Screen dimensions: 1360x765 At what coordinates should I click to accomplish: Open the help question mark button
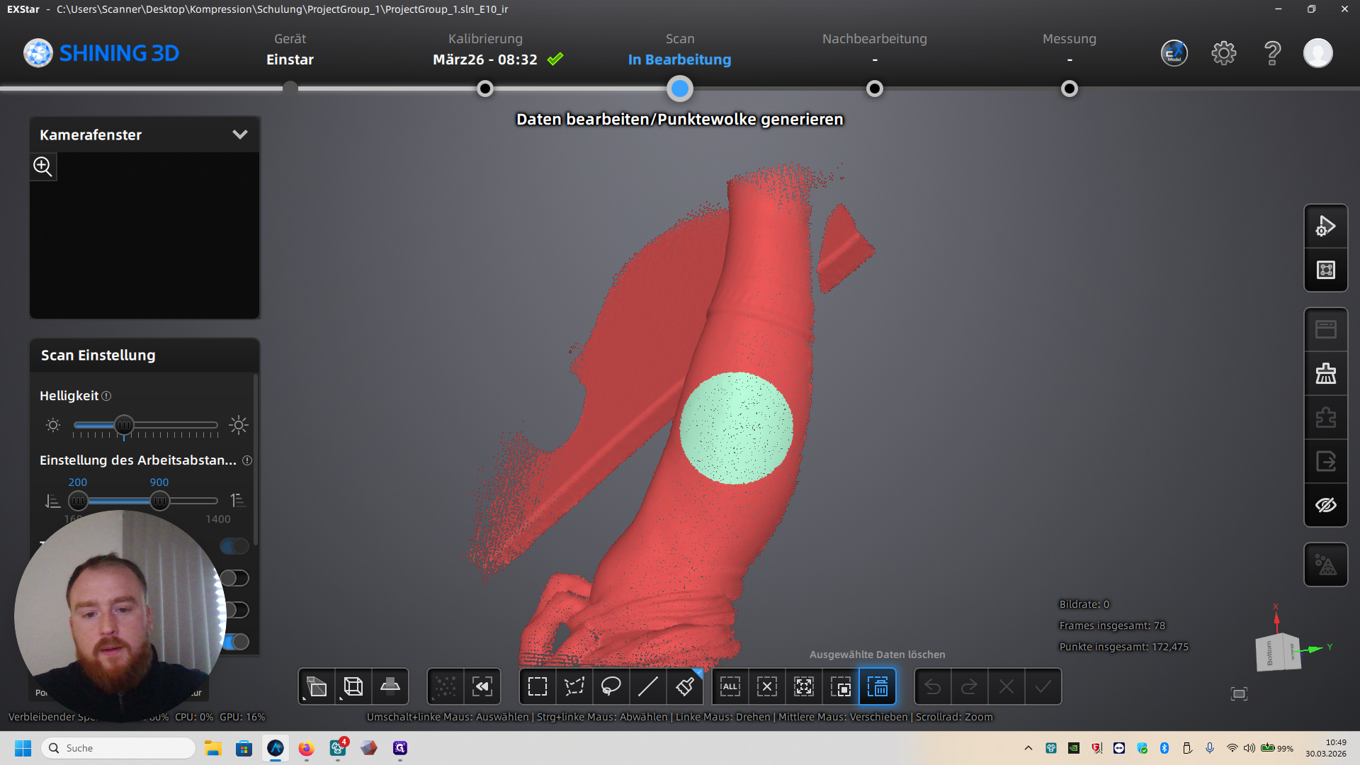click(x=1272, y=53)
